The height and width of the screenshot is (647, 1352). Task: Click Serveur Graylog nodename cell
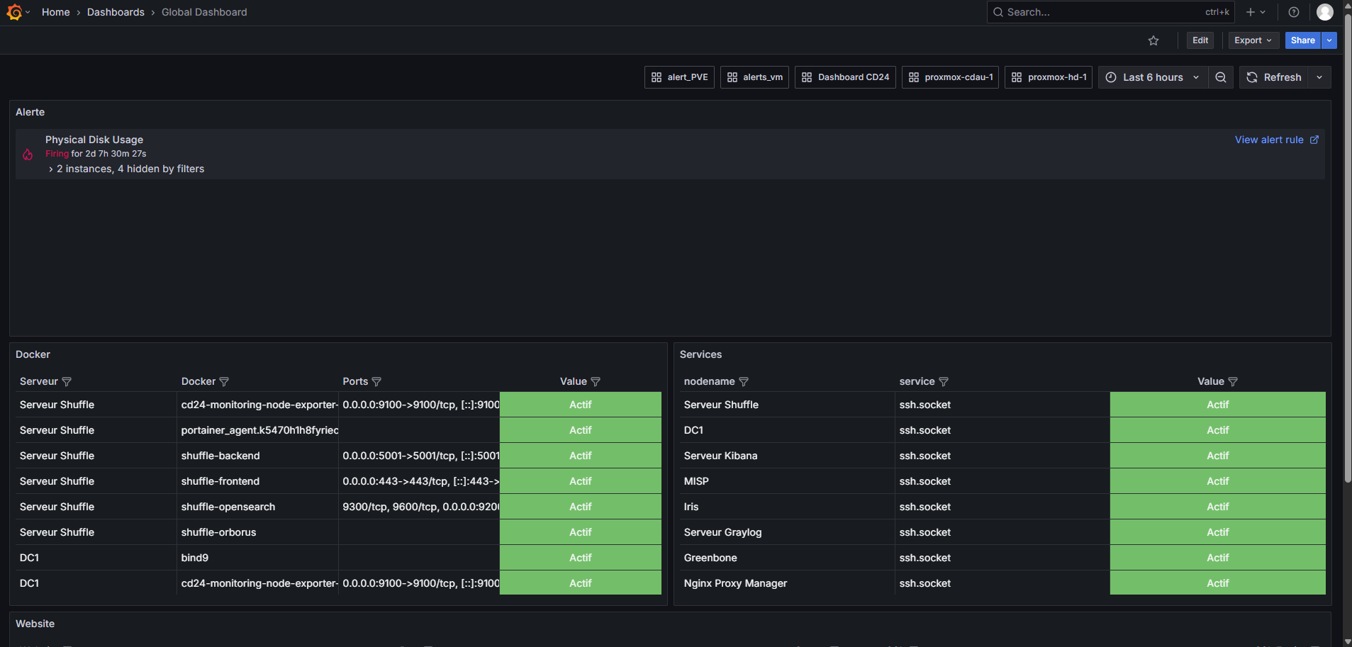[787, 532]
